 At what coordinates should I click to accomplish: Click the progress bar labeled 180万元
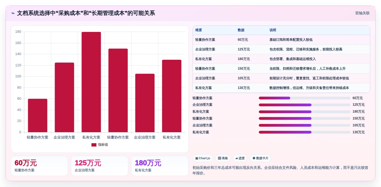pos(305,112)
